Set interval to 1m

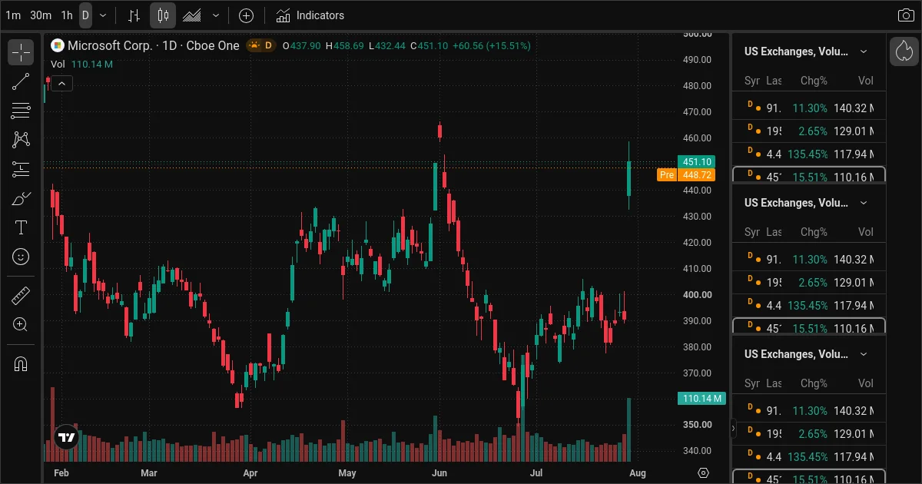pyautogui.click(x=13, y=15)
